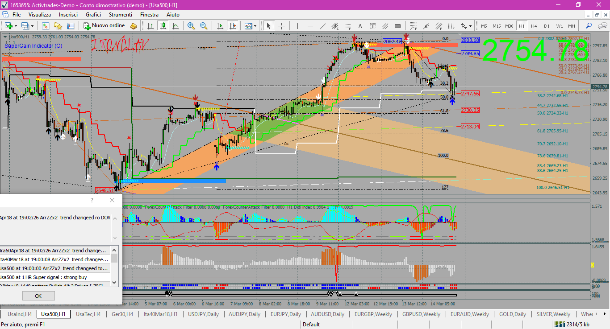Select the text label tool
The image size is (610, 329).
point(373,26)
